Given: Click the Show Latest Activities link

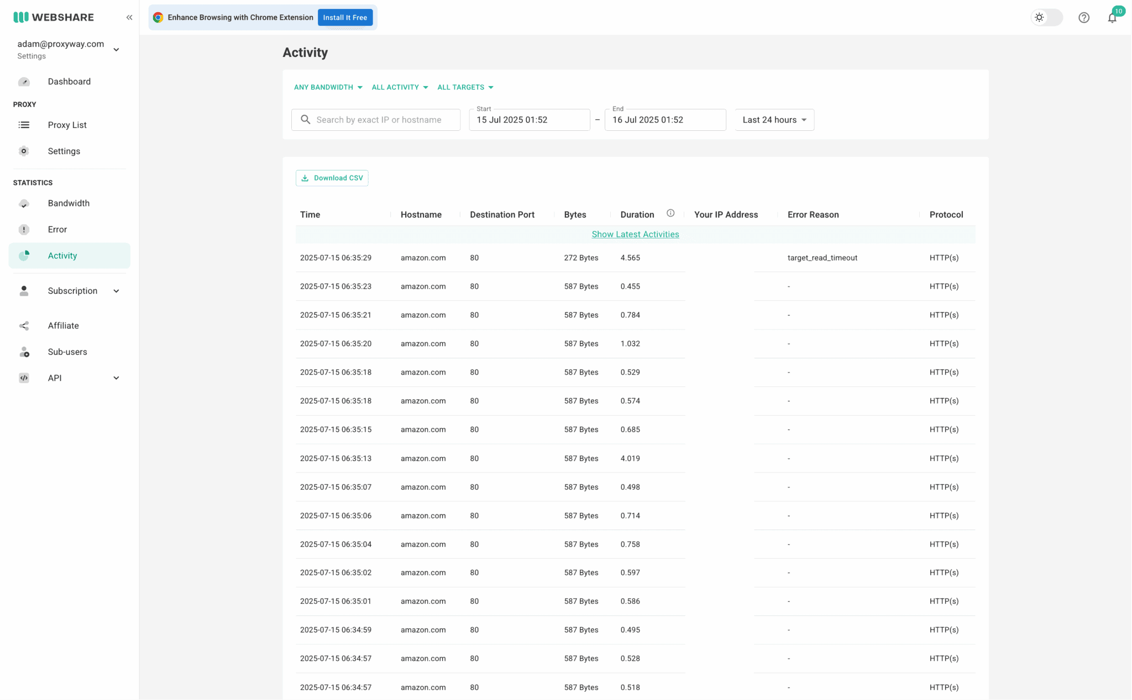Looking at the screenshot, I should [635, 234].
